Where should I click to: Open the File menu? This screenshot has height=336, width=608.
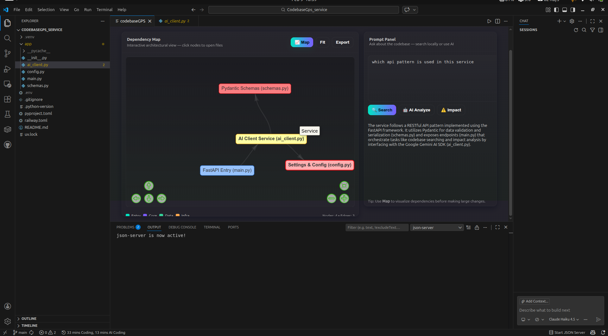click(17, 10)
